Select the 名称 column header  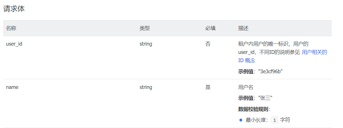coord(11,28)
